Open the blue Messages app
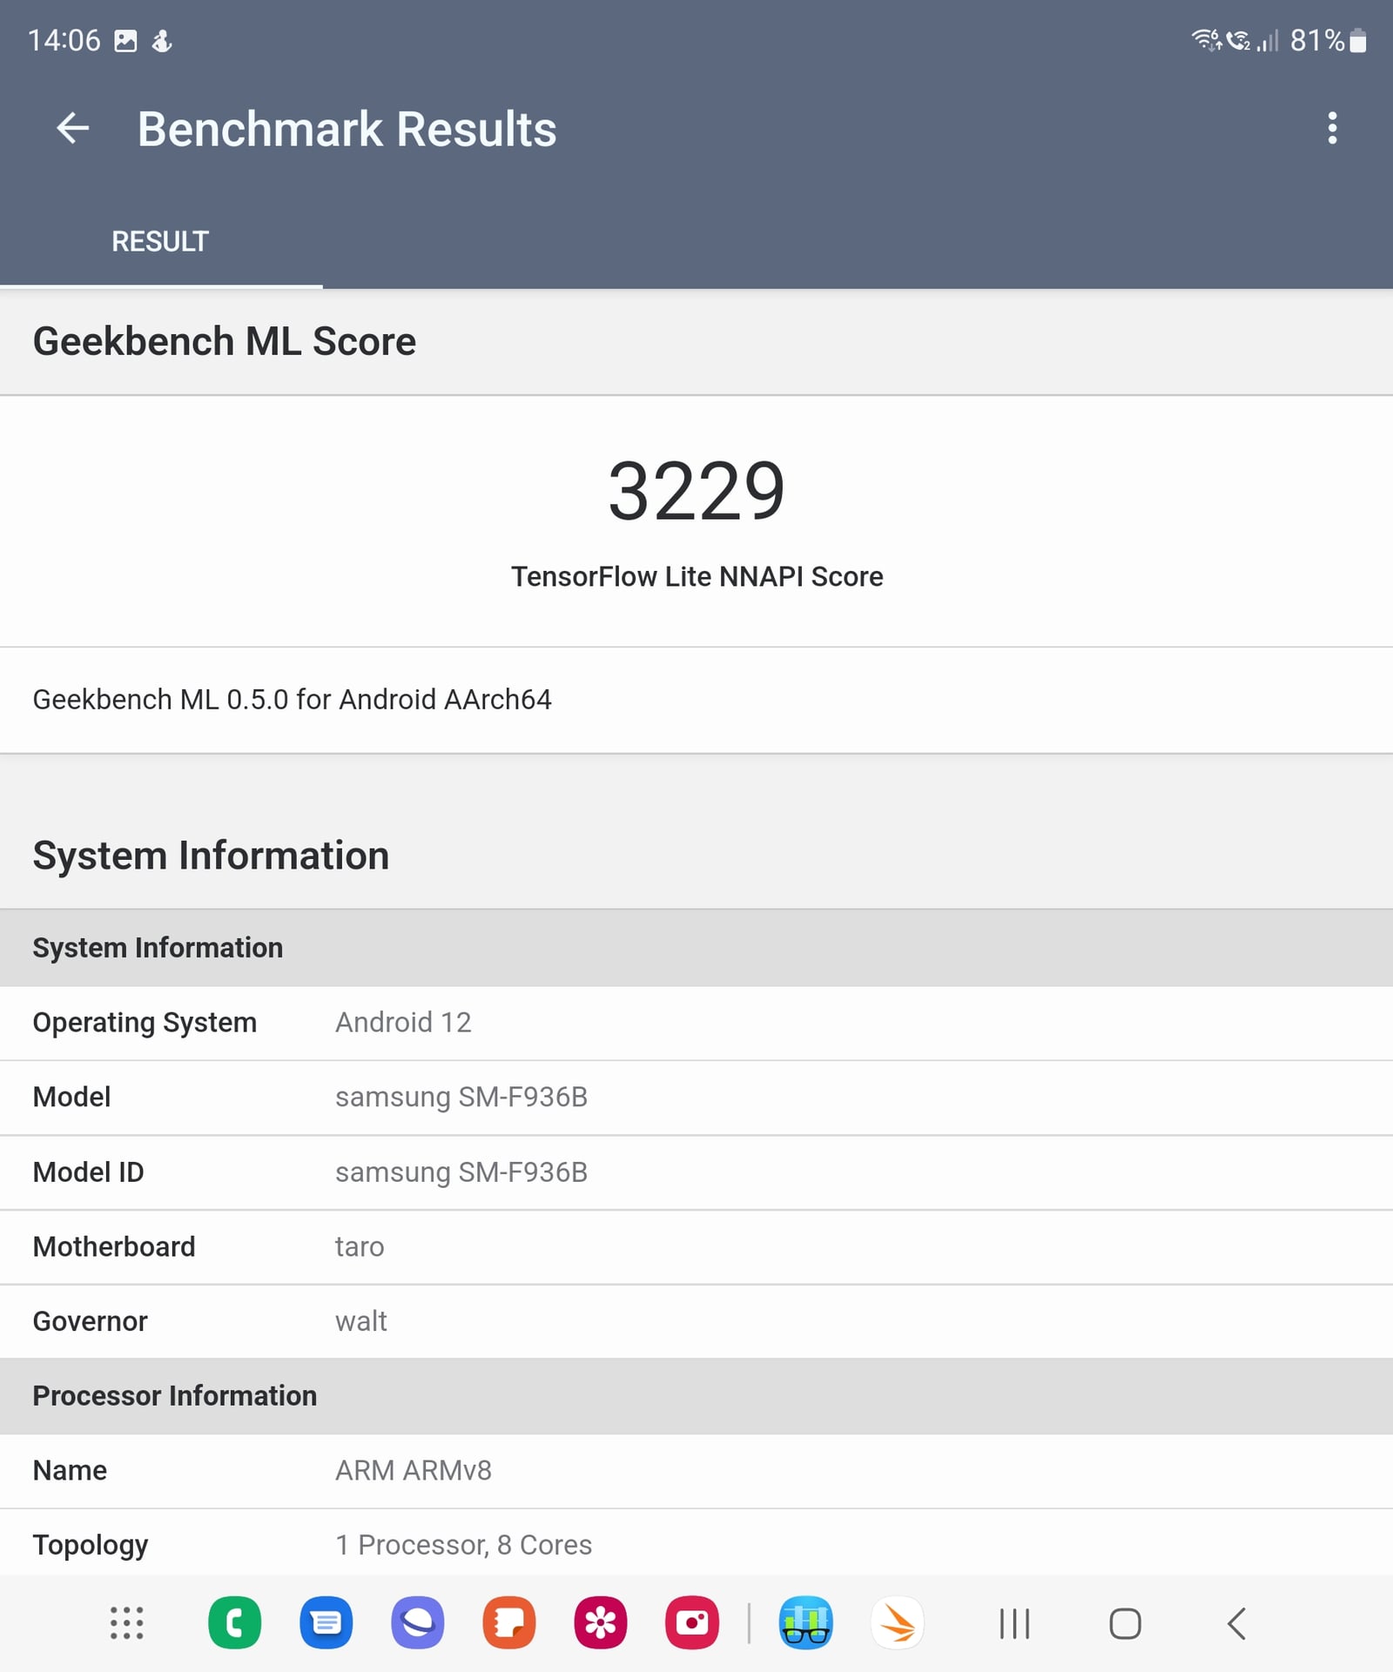Image resolution: width=1393 pixels, height=1672 pixels. click(x=326, y=1623)
